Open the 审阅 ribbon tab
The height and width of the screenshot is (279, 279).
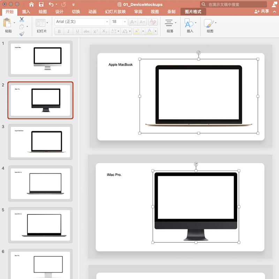click(138, 12)
